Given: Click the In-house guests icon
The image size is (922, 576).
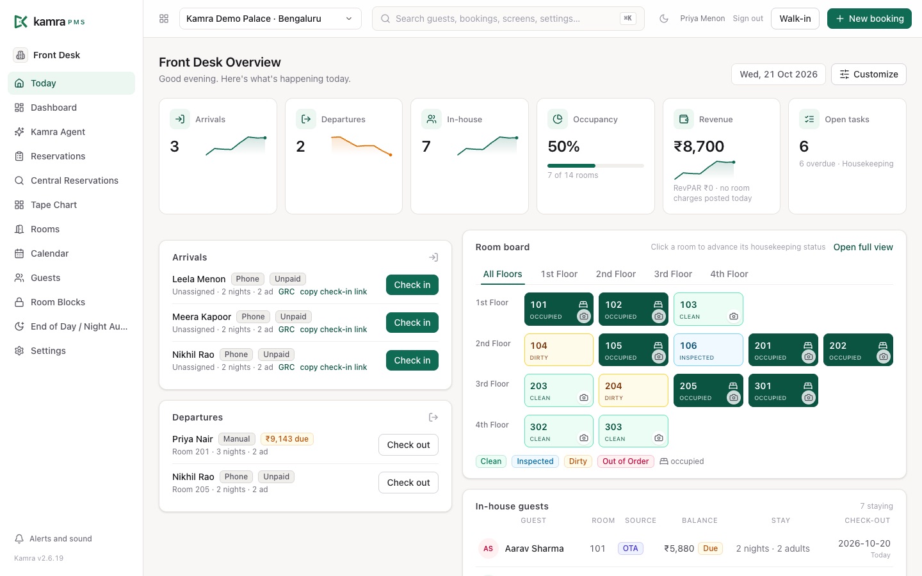Looking at the screenshot, I should pos(432,119).
